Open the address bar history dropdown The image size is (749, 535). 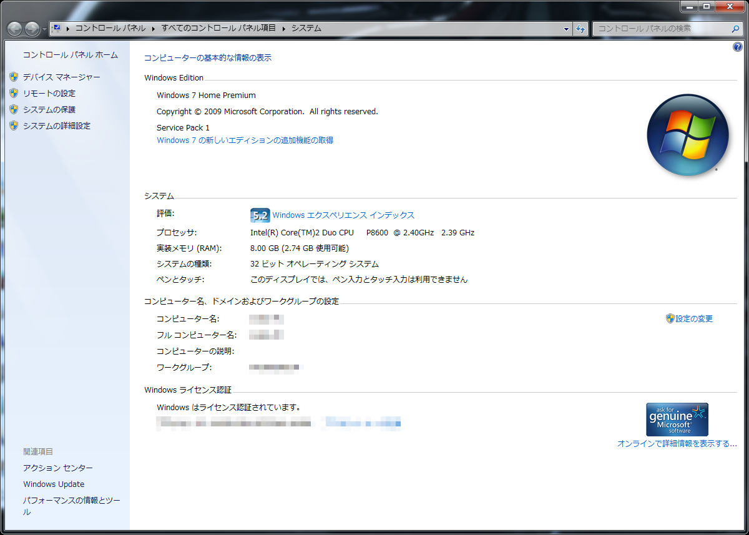[566, 29]
